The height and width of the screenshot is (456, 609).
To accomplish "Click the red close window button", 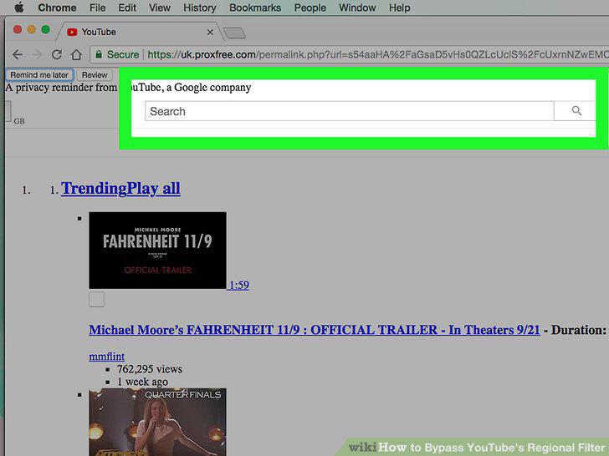I will 17,29.
